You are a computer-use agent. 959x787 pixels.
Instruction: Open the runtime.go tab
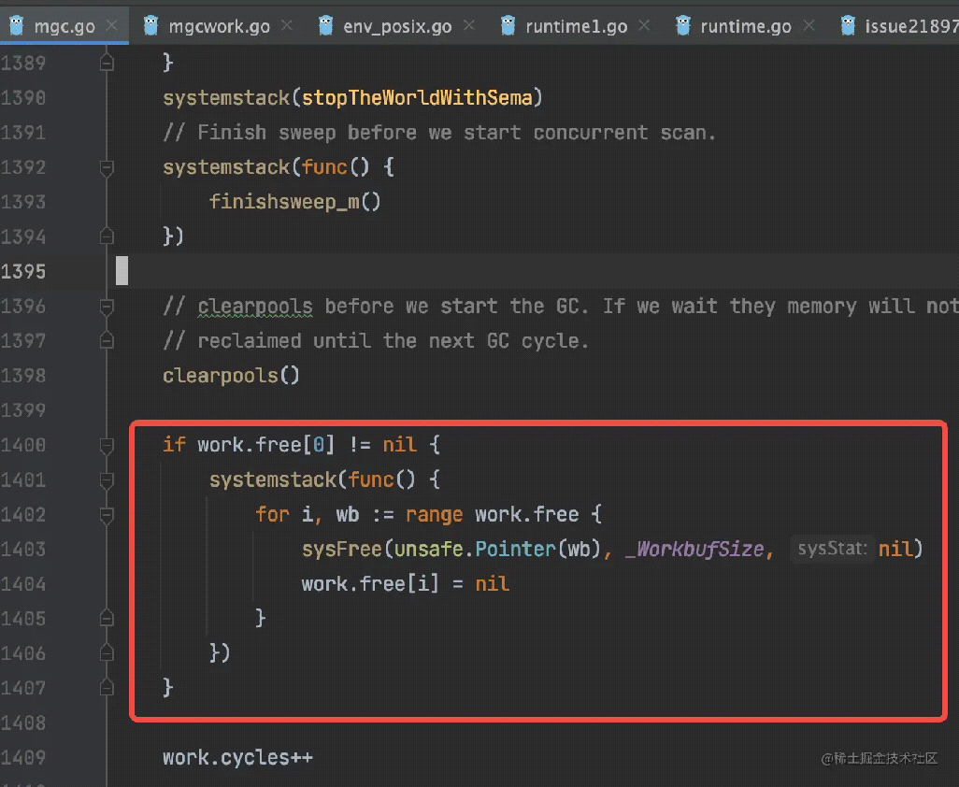tap(746, 26)
